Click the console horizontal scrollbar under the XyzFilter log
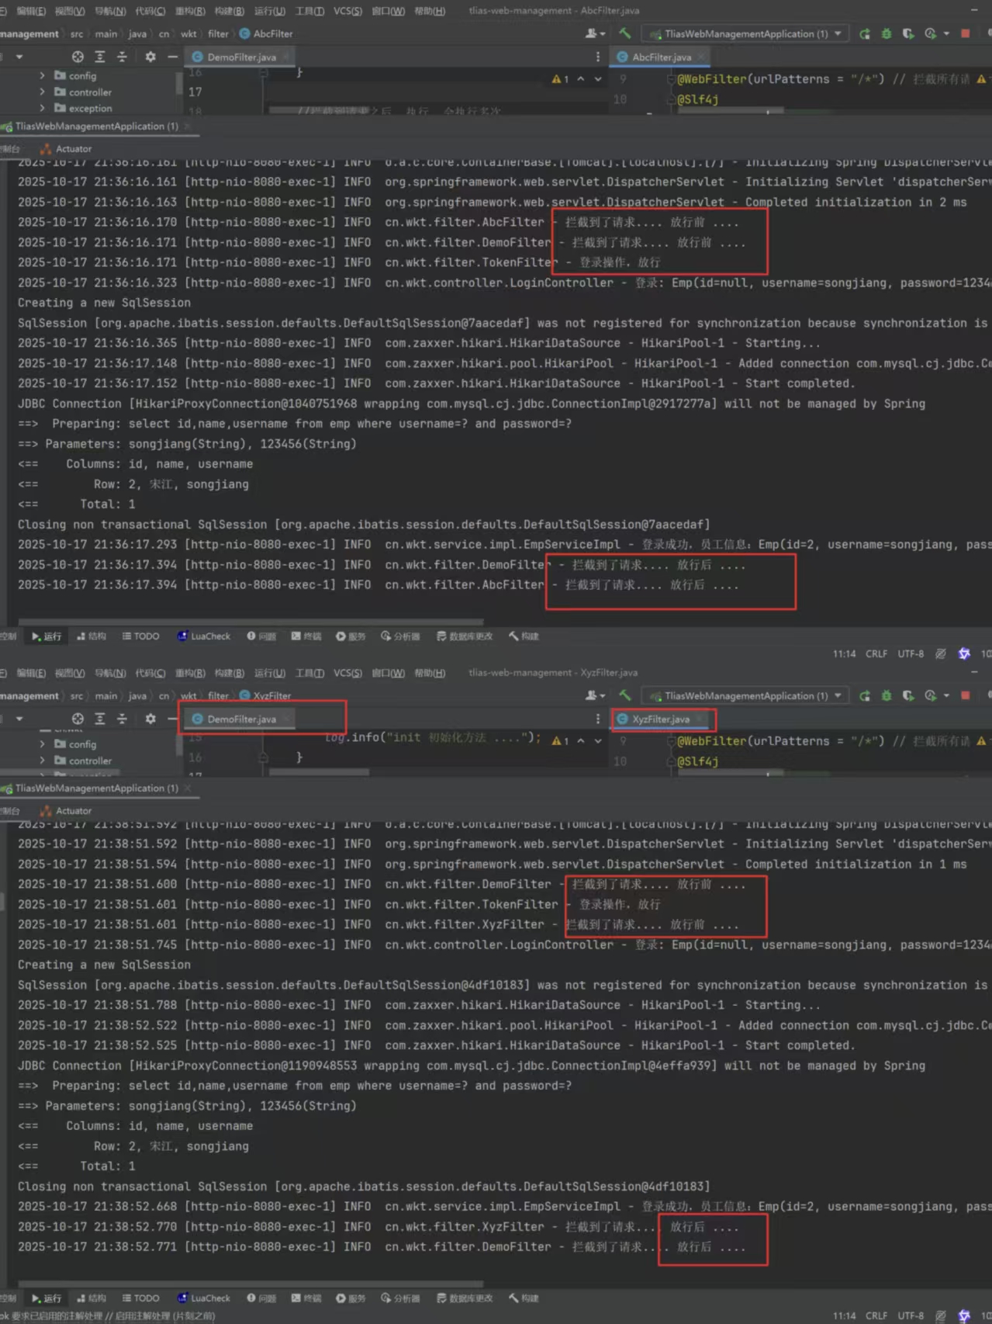Screen dimensions: 992x1324 click(248, 1284)
